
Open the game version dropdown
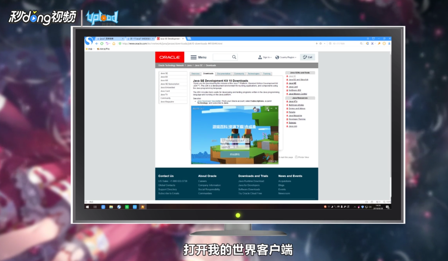(235, 141)
